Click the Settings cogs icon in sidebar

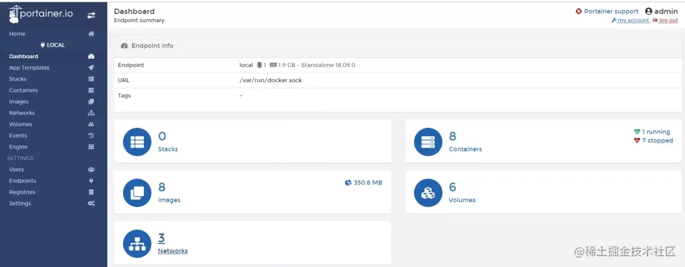click(x=91, y=203)
